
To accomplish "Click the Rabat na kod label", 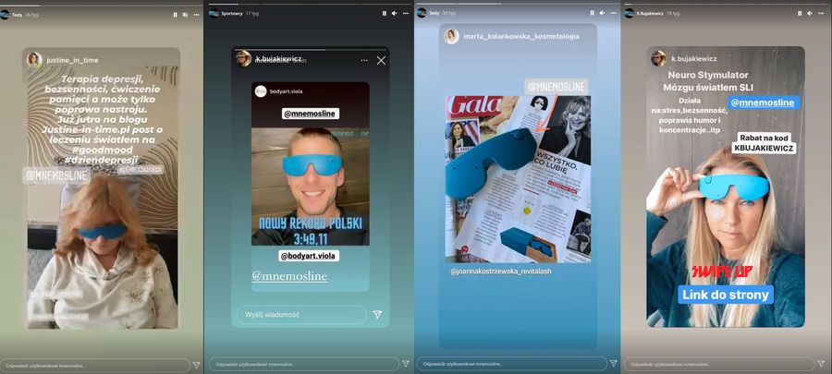I will click(x=764, y=137).
